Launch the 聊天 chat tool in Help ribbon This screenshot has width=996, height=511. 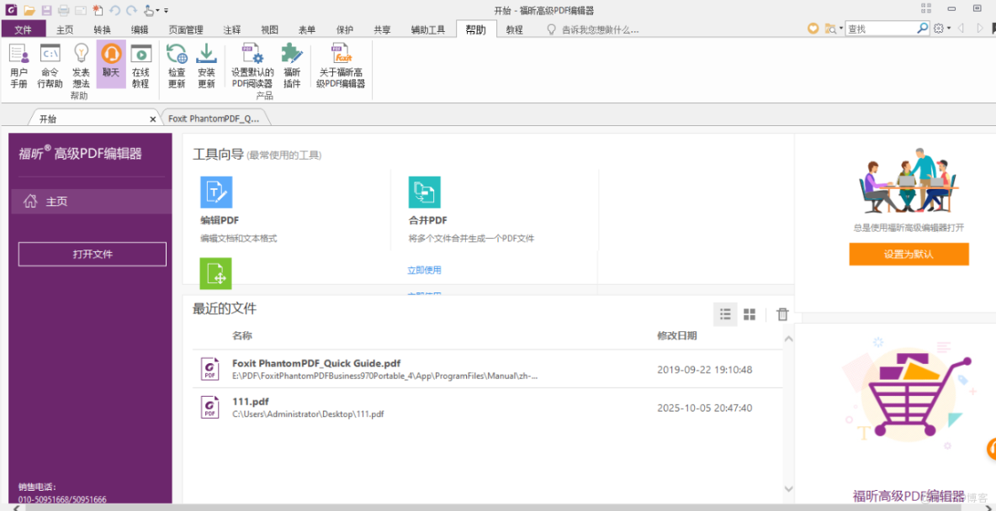point(110,63)
